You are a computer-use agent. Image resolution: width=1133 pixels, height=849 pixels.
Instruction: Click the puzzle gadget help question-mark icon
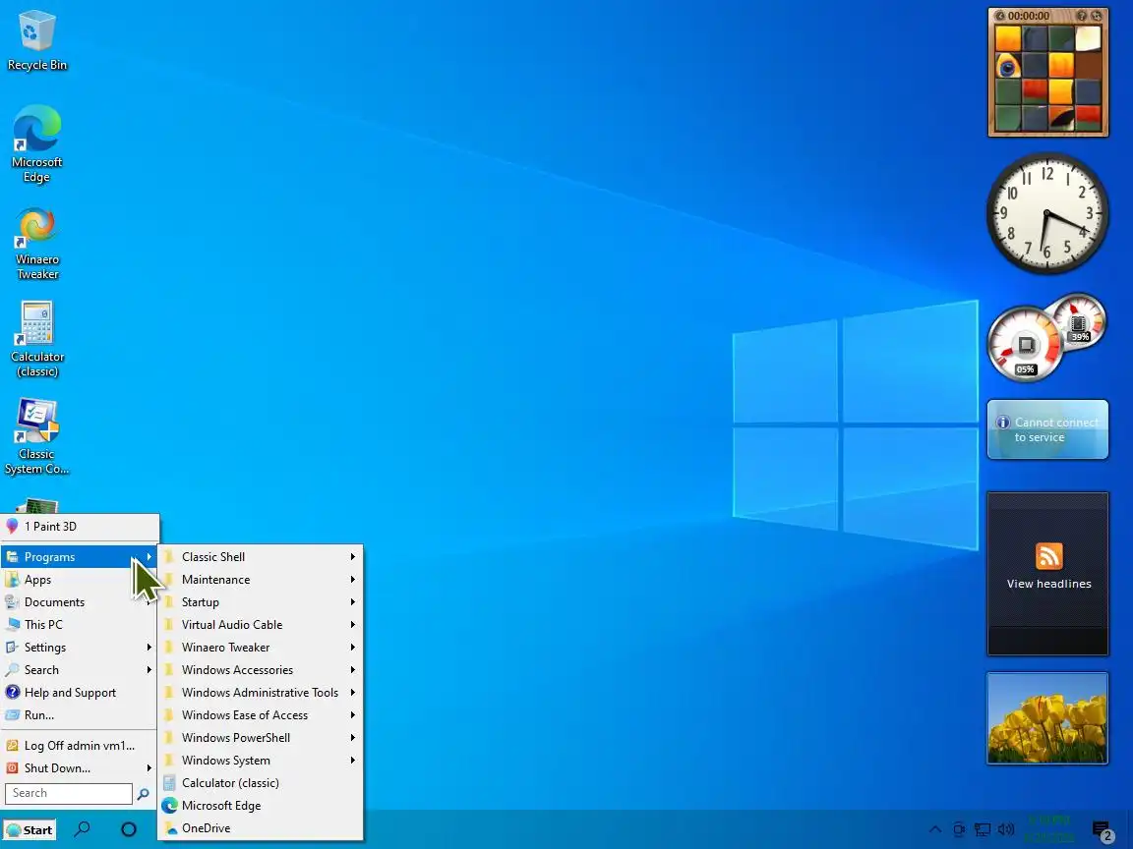pos(1082,15)
